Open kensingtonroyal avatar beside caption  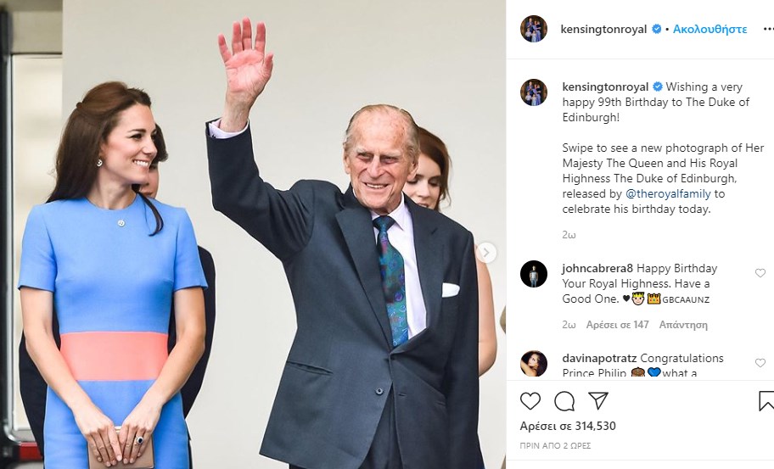534,92
